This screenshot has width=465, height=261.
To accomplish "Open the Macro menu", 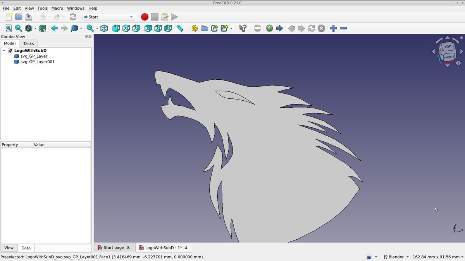I will (x=57, y=8).
